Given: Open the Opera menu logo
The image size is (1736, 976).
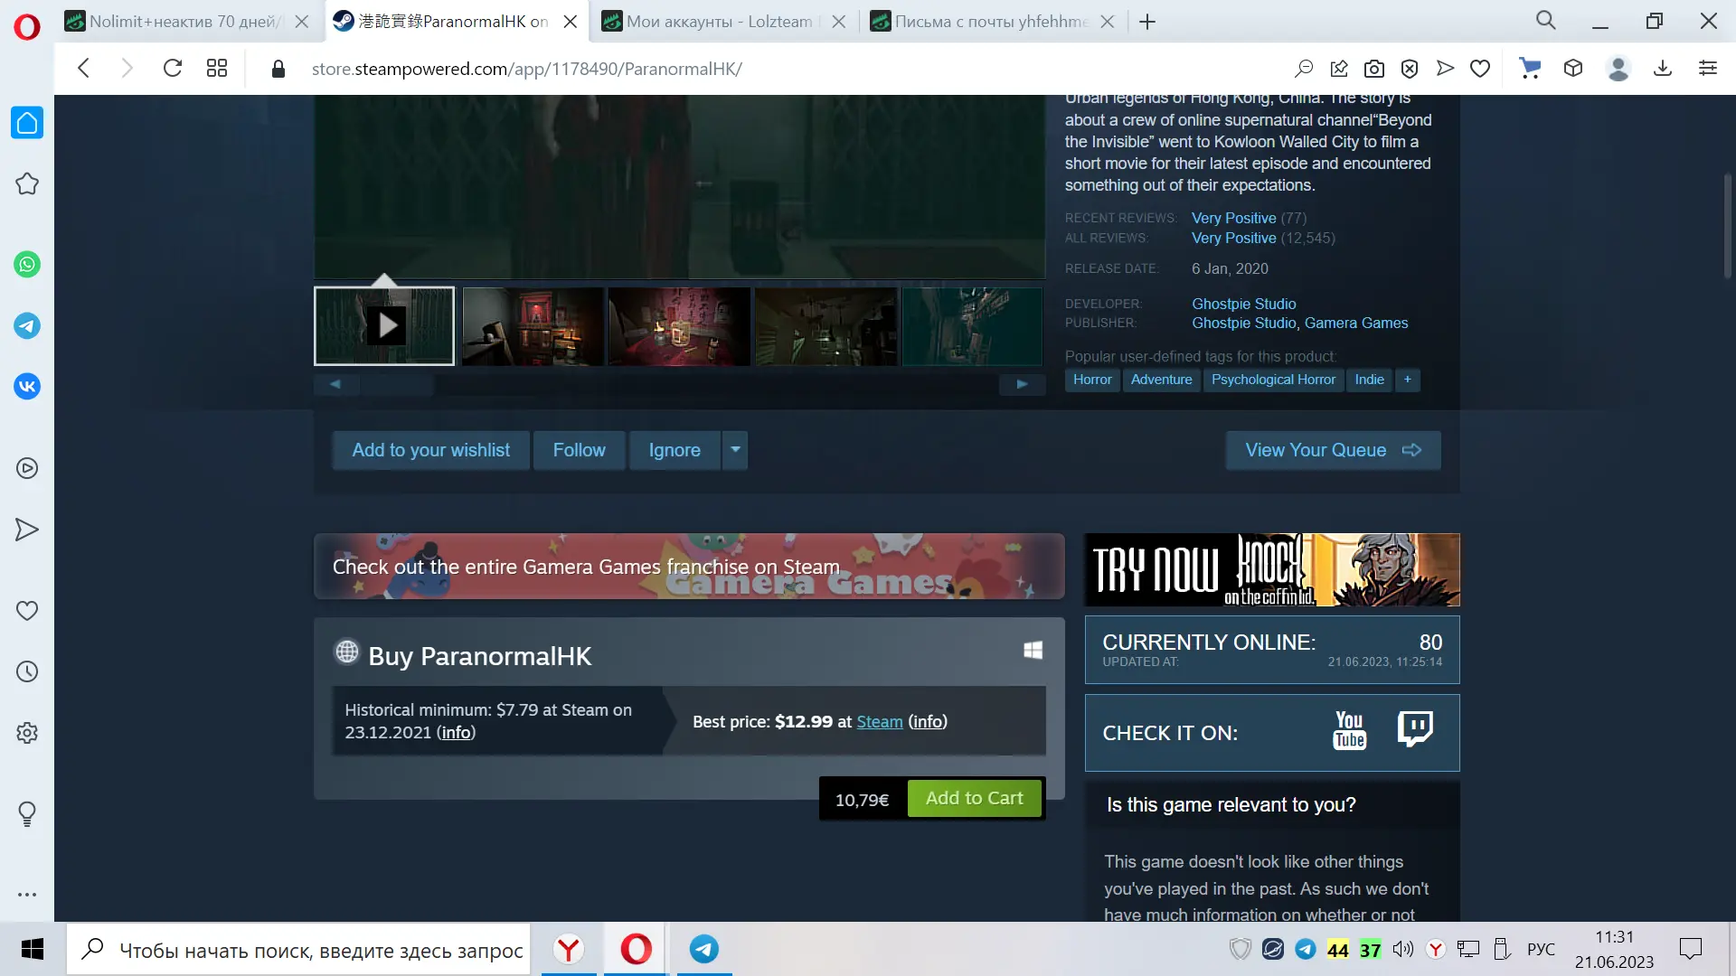Looking at the screenshot, I should pyautogui.click(x=27, y=27).
